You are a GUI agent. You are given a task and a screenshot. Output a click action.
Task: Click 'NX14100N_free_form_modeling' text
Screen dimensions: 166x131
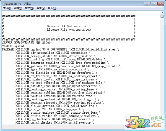pos(83,63)
